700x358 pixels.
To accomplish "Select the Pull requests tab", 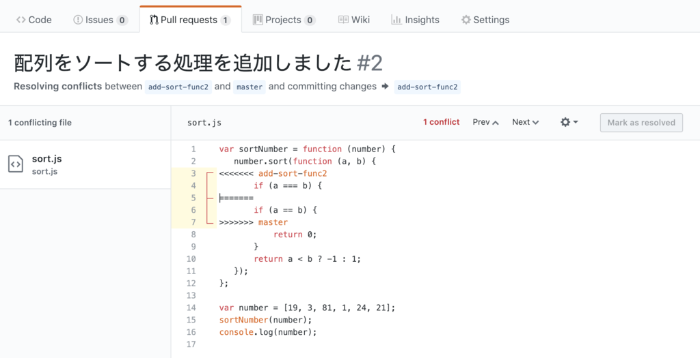I will (x=191, y=20).
